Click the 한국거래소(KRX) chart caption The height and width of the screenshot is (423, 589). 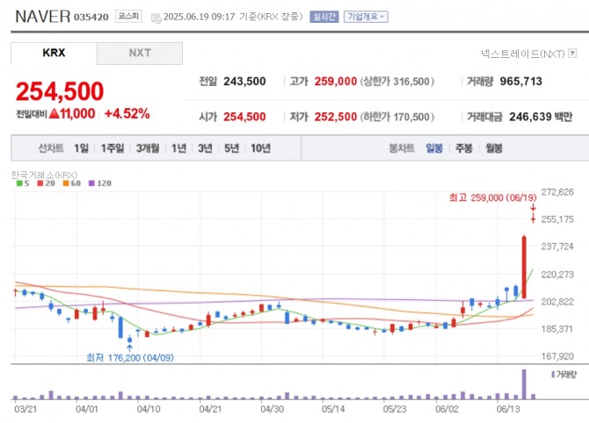44,175
